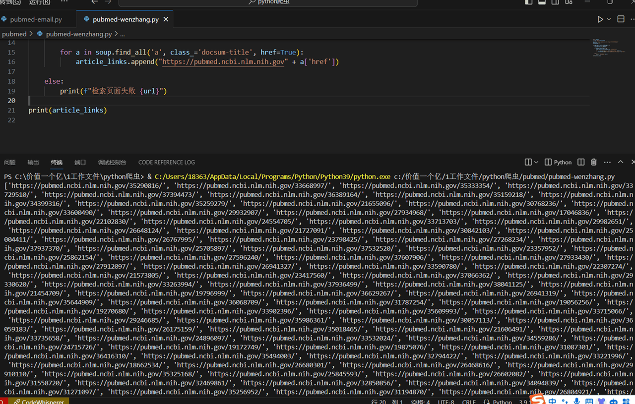Viewport: 635px width, 404px height.
Task: Open the Sogou toolbox grid icon
Action: click(626, 401)
